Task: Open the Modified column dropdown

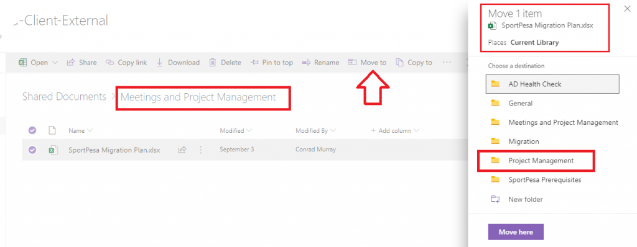Action: 236,130
